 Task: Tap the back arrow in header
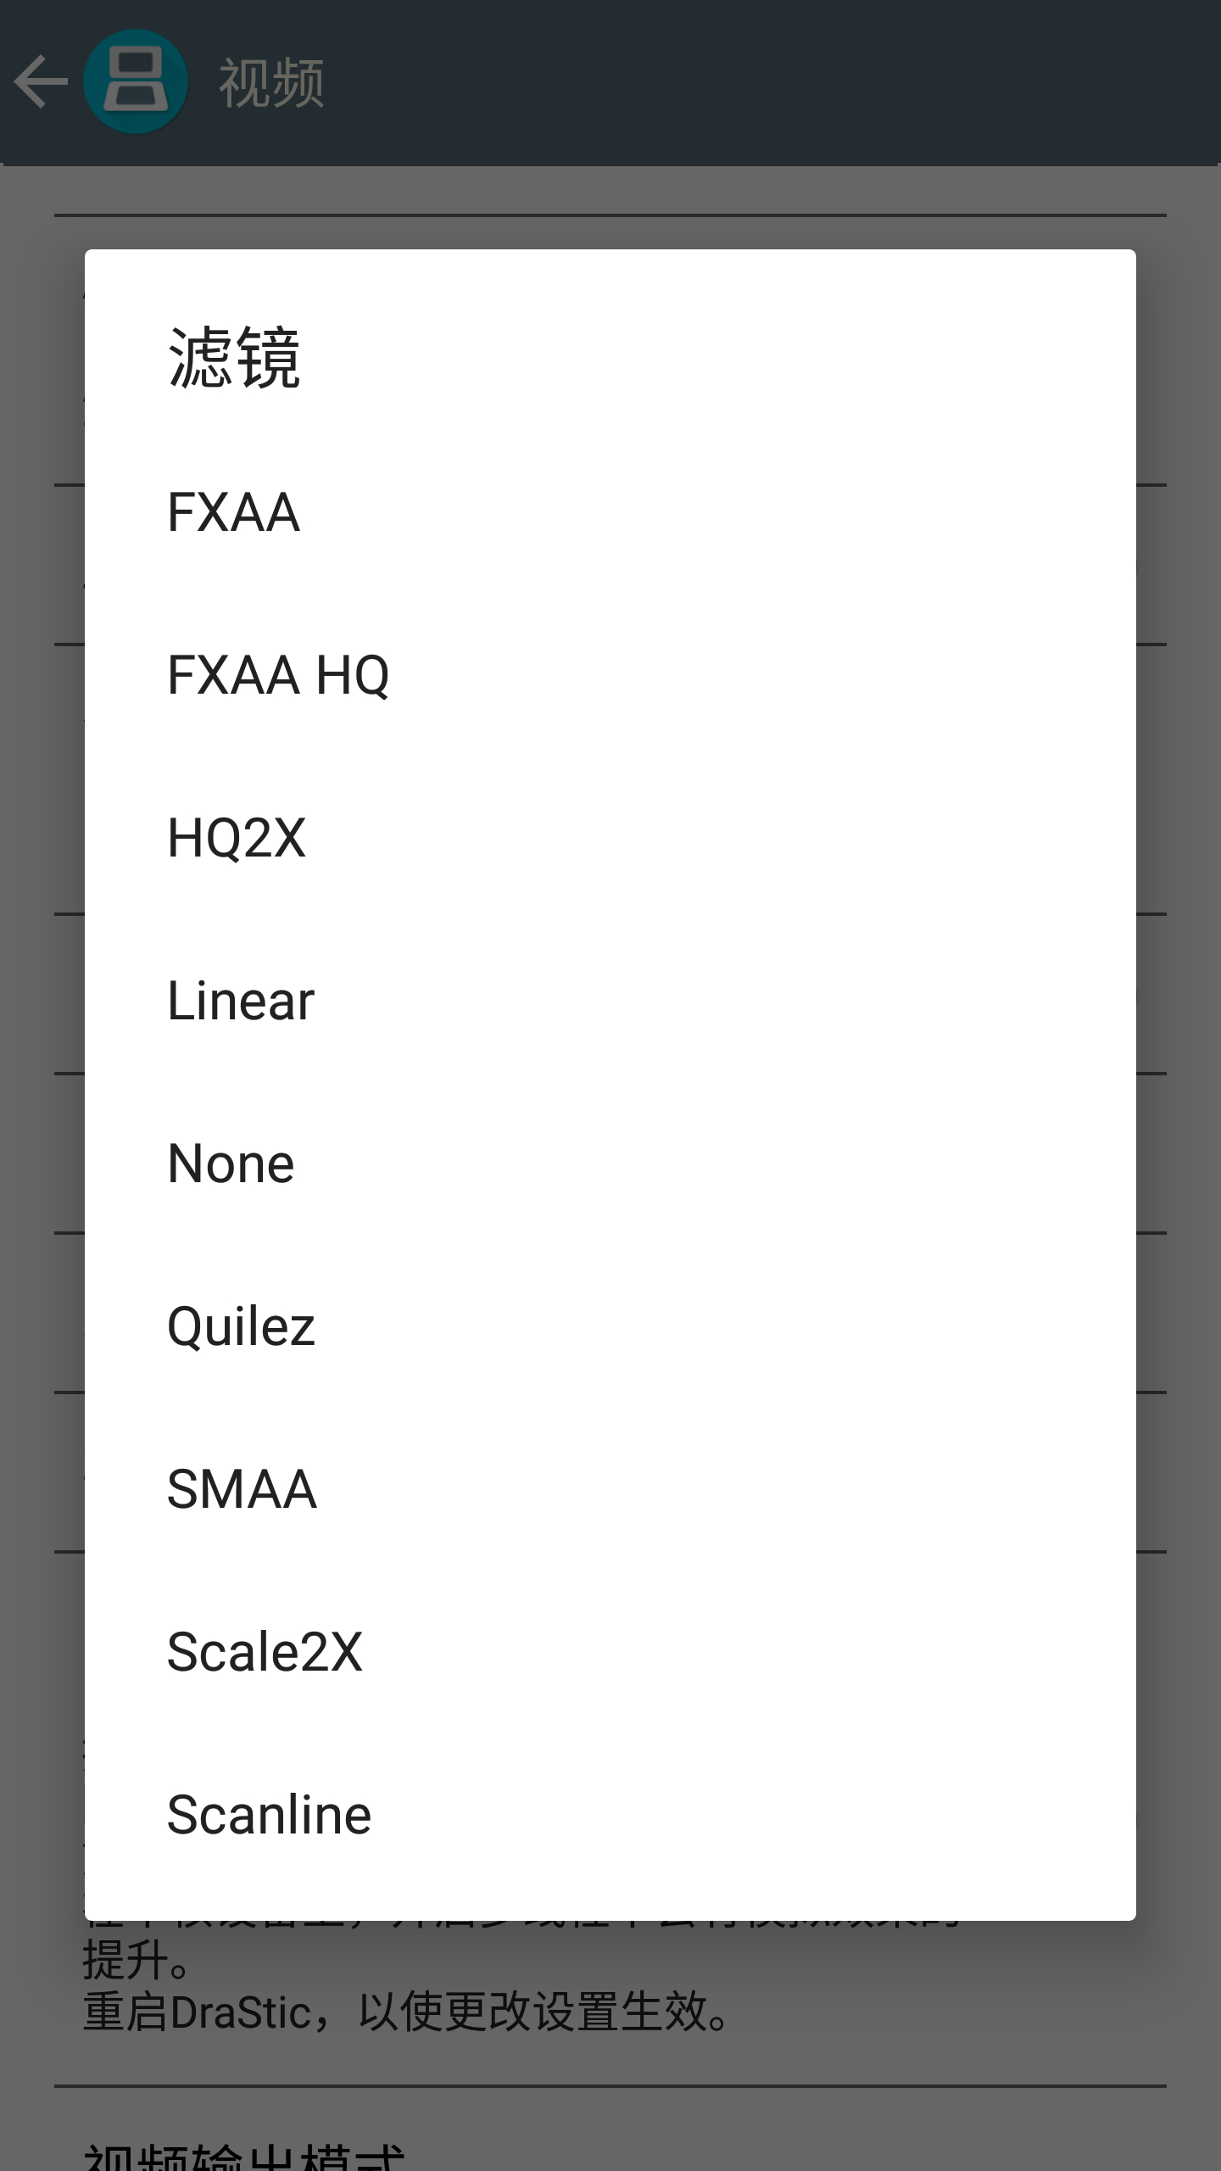(41, 82)
